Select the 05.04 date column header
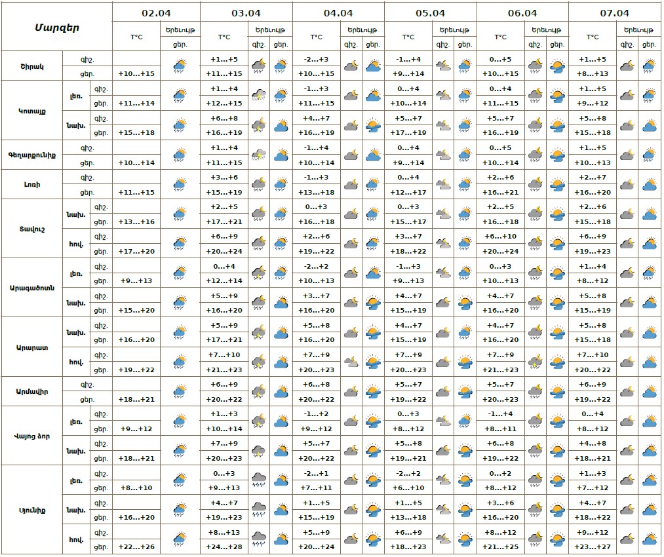This screenshot has width=664, height=557. pyautogui.click(x=430, y=12)
